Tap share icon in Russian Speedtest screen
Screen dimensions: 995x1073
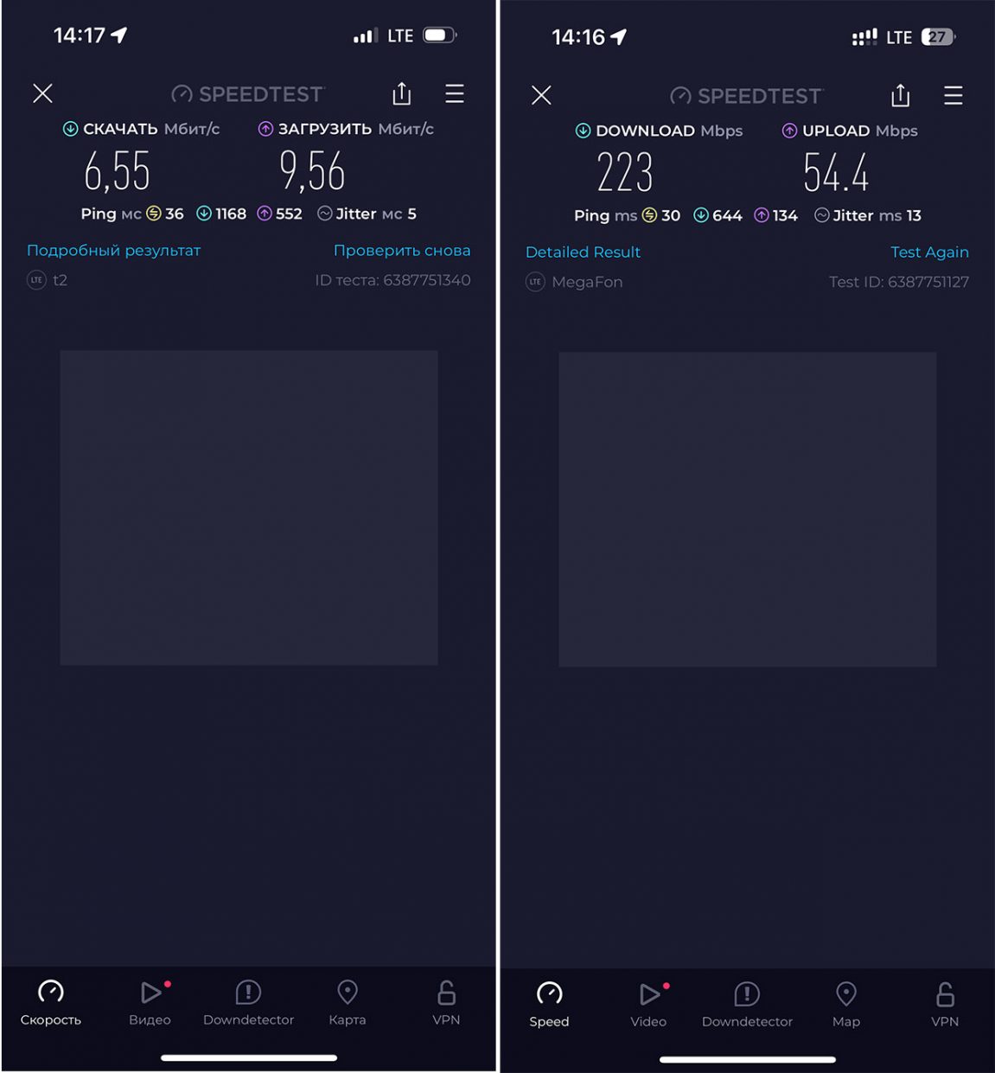402,93
